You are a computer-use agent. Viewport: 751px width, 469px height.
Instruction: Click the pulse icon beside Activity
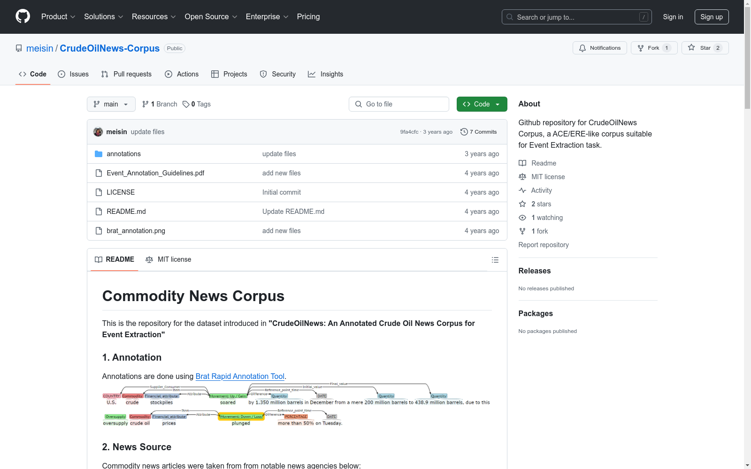click(522, 190)
